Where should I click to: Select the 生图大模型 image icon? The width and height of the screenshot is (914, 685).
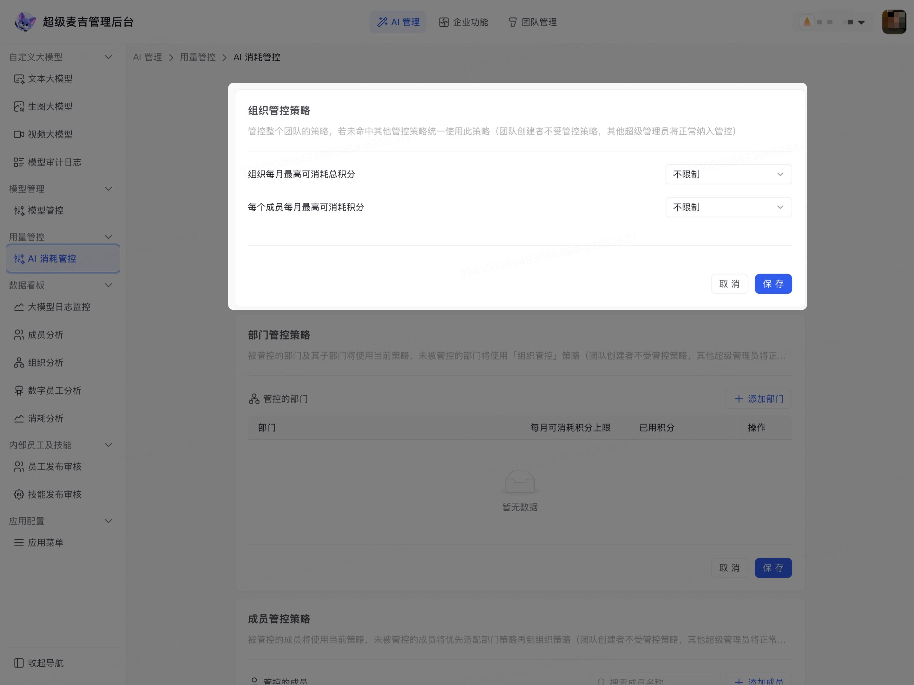pyautogui.click(x=19, y=107)
